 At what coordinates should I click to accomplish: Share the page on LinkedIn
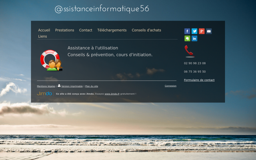tap(194, 38)
